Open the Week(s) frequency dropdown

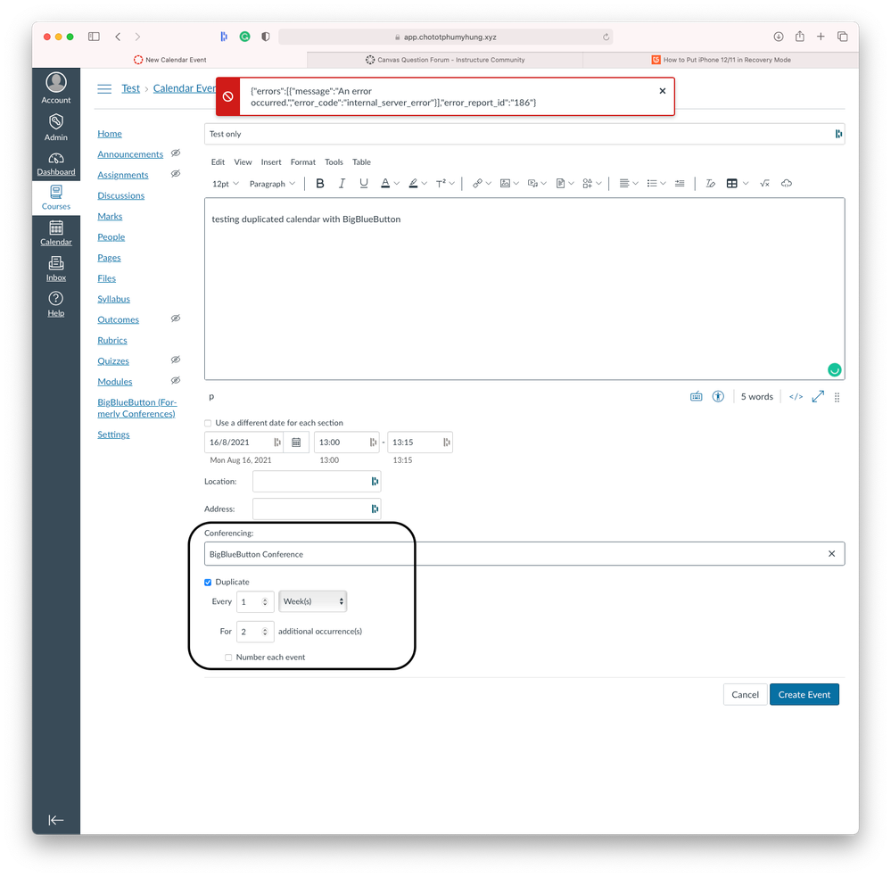click(312, 601)
